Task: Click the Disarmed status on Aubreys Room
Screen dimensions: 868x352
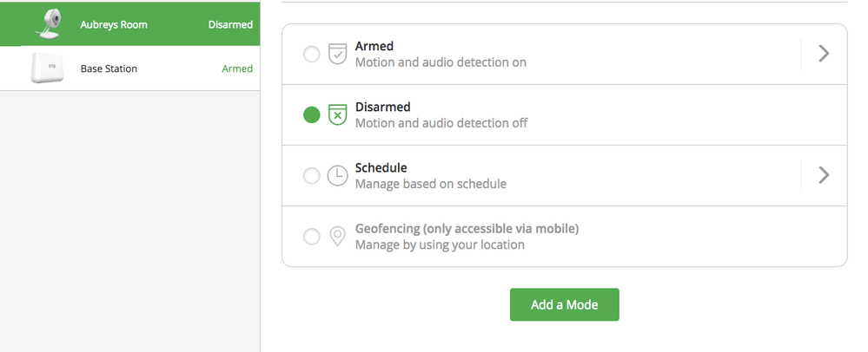Action: (x=230, y=24)
